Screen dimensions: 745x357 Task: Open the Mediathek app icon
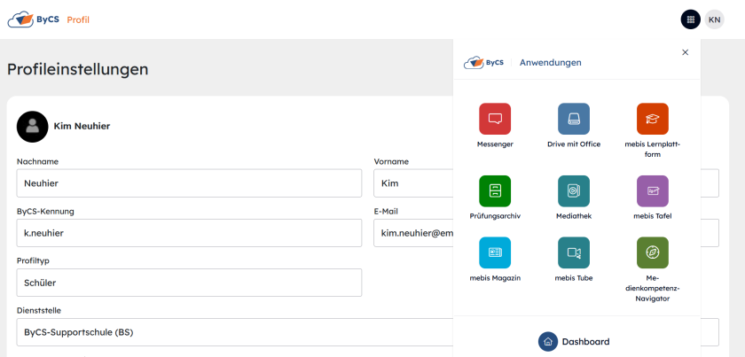click(574, 191)
